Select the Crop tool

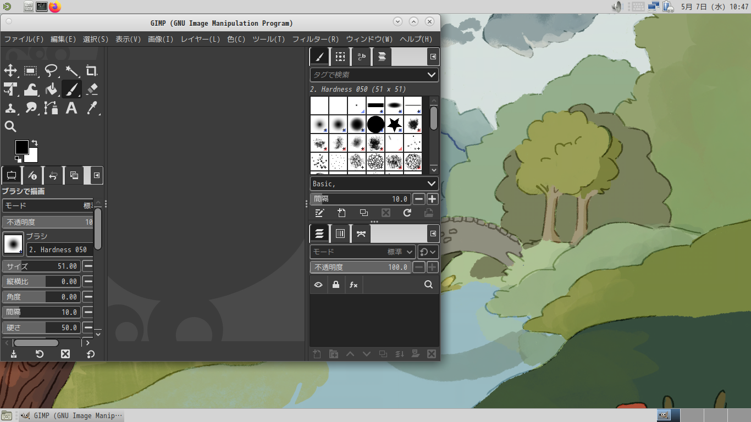coord(92,70)
